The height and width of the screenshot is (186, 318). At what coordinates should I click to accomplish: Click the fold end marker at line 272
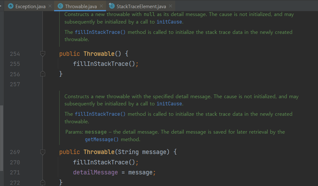click(x=42, y=183)
